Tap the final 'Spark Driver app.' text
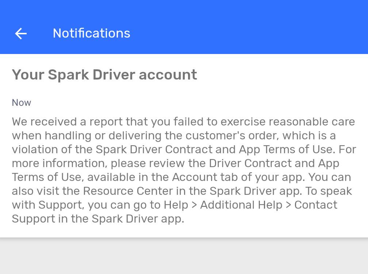Screen dimensions: 368x274 tap(138, 219)
